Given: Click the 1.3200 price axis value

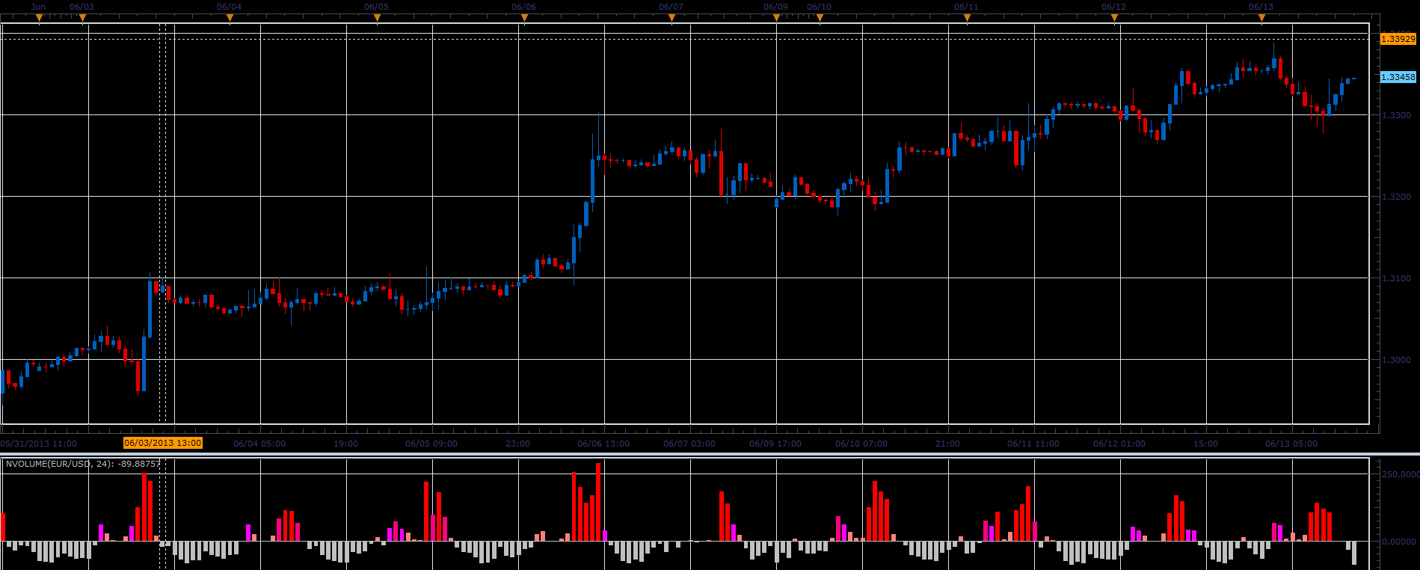Looking at the screenshot, I should point(1397,197).
